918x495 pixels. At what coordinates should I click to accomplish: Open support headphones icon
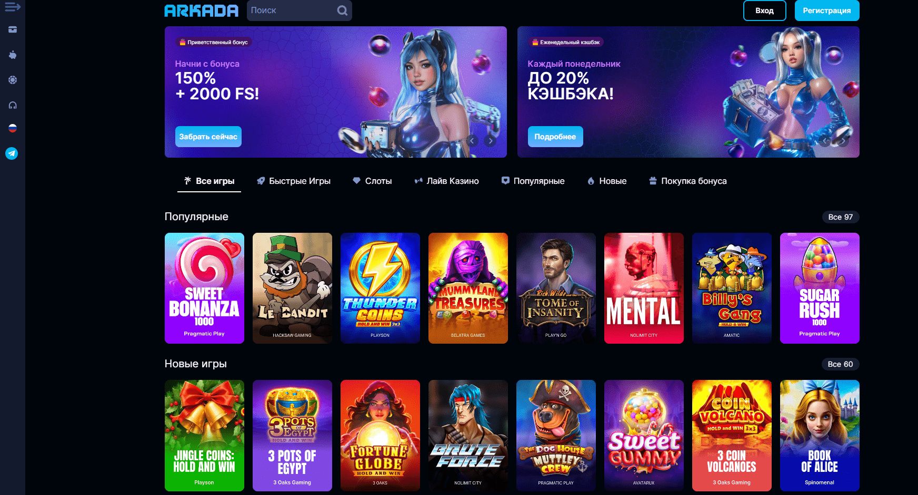pos(13,105)
